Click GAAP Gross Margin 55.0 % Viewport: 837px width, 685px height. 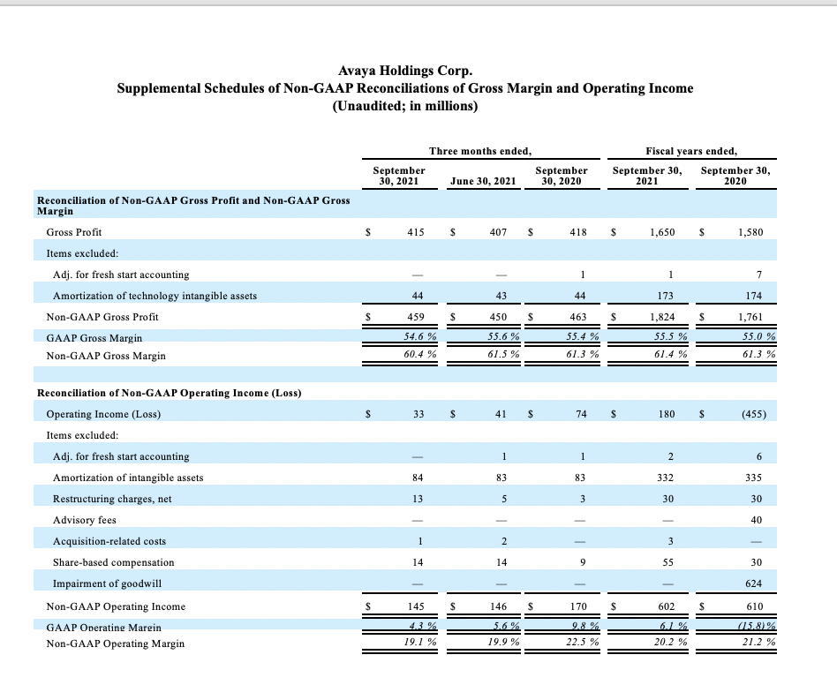click(x=759, y=336)
